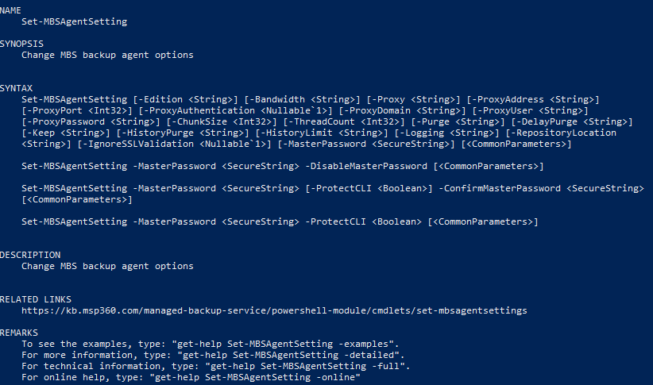This screenshot has width=653, height=385.
Task: Click the RELATED LINKS heading
Action: pyautogui.click(x=36, y=299)
